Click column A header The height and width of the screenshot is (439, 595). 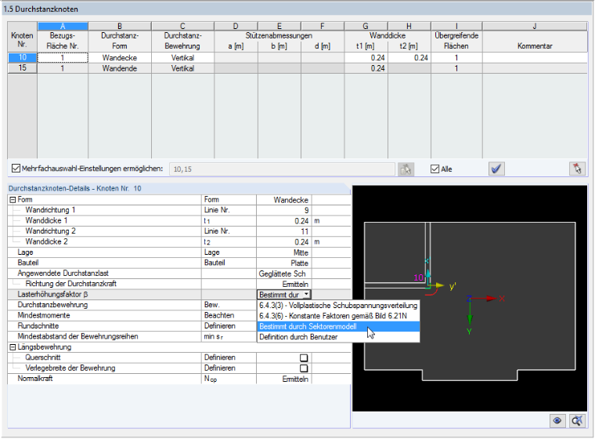(63, 26)
